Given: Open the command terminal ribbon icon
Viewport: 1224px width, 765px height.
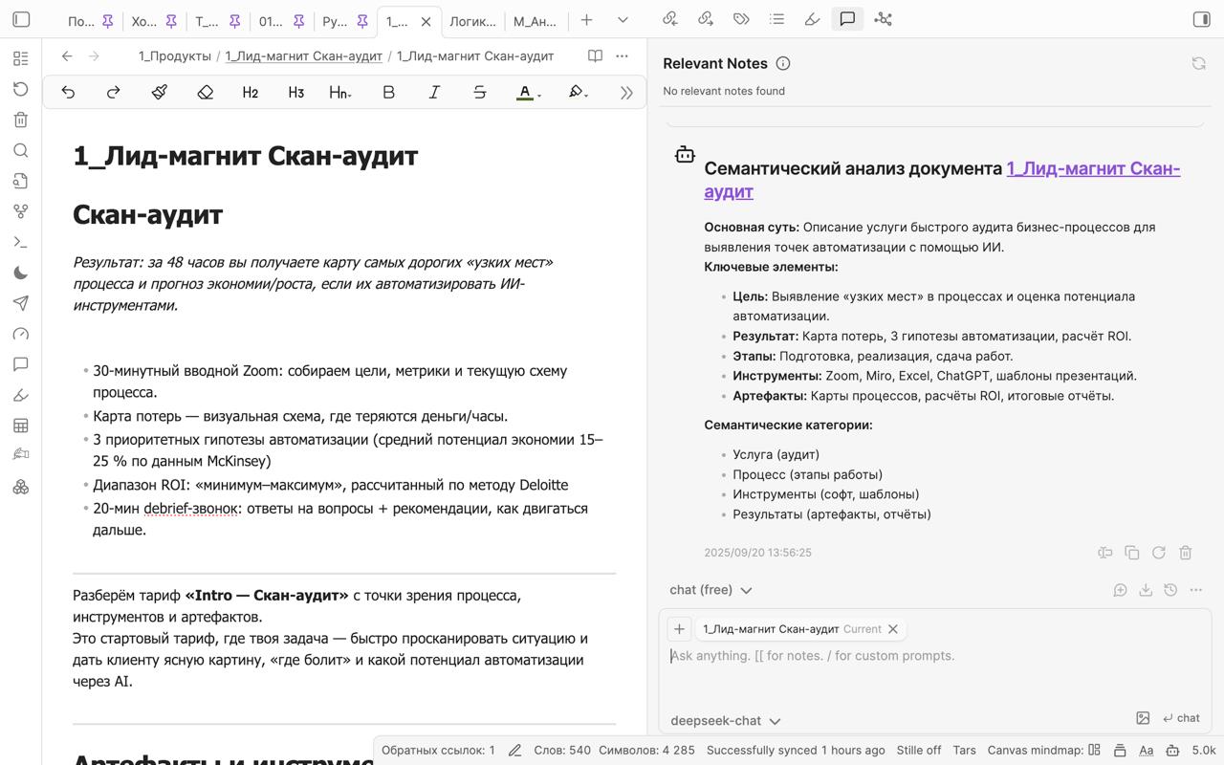Looking at the screenshot, I should click(x=21, y=242).
